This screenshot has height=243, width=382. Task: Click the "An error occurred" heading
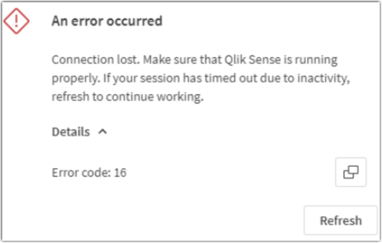tap(107, 21)
